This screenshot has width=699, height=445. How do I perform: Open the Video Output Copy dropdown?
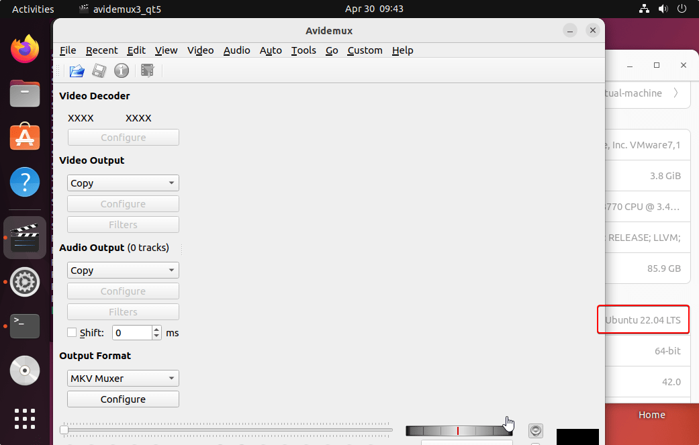(x=123, y=183)
